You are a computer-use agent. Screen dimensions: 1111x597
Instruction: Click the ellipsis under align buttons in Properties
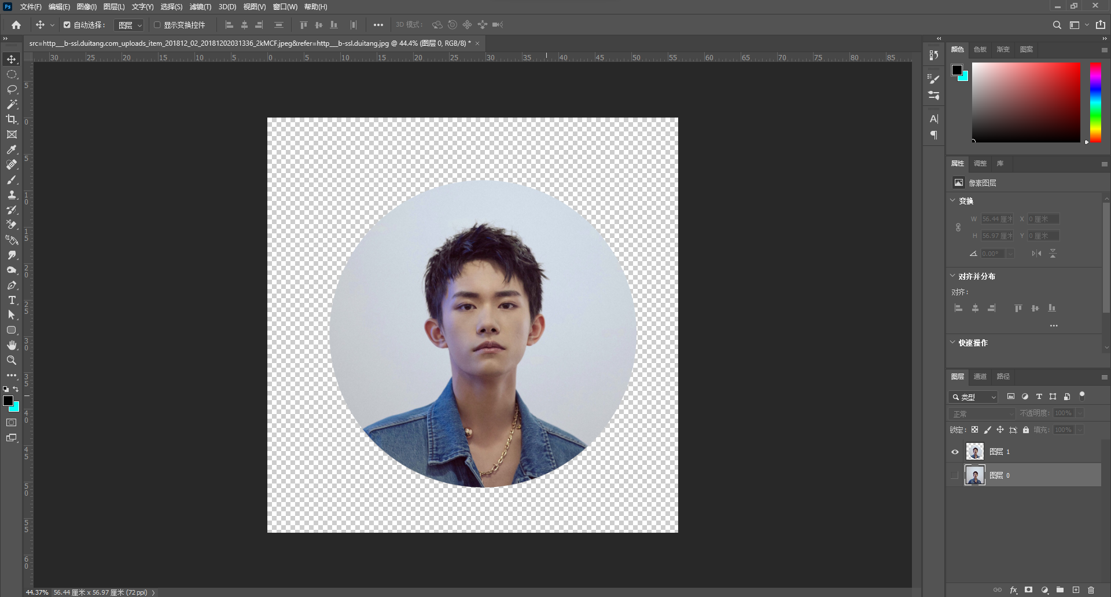tap(1054, 325)
